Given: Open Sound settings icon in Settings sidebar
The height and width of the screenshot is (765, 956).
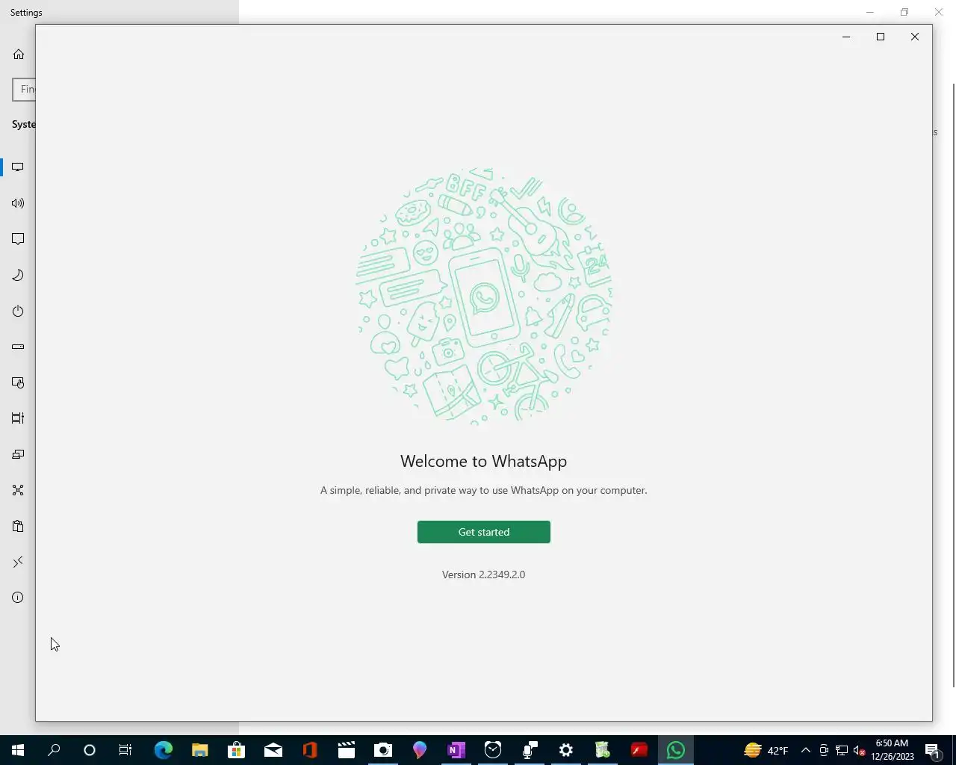Looking at the screenshot, I should [x=18, y=203].
